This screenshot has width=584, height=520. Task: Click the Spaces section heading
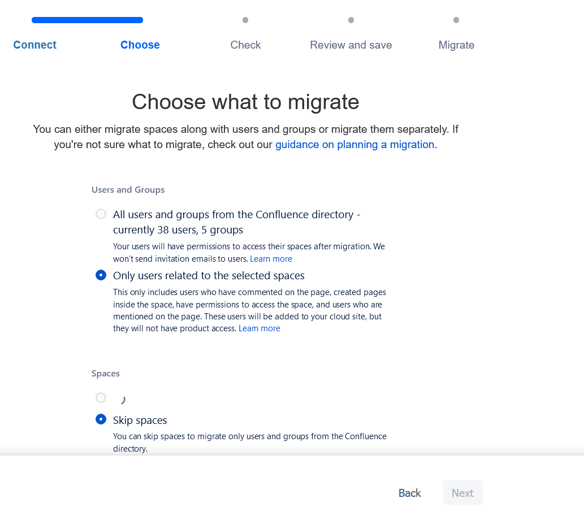105,373
